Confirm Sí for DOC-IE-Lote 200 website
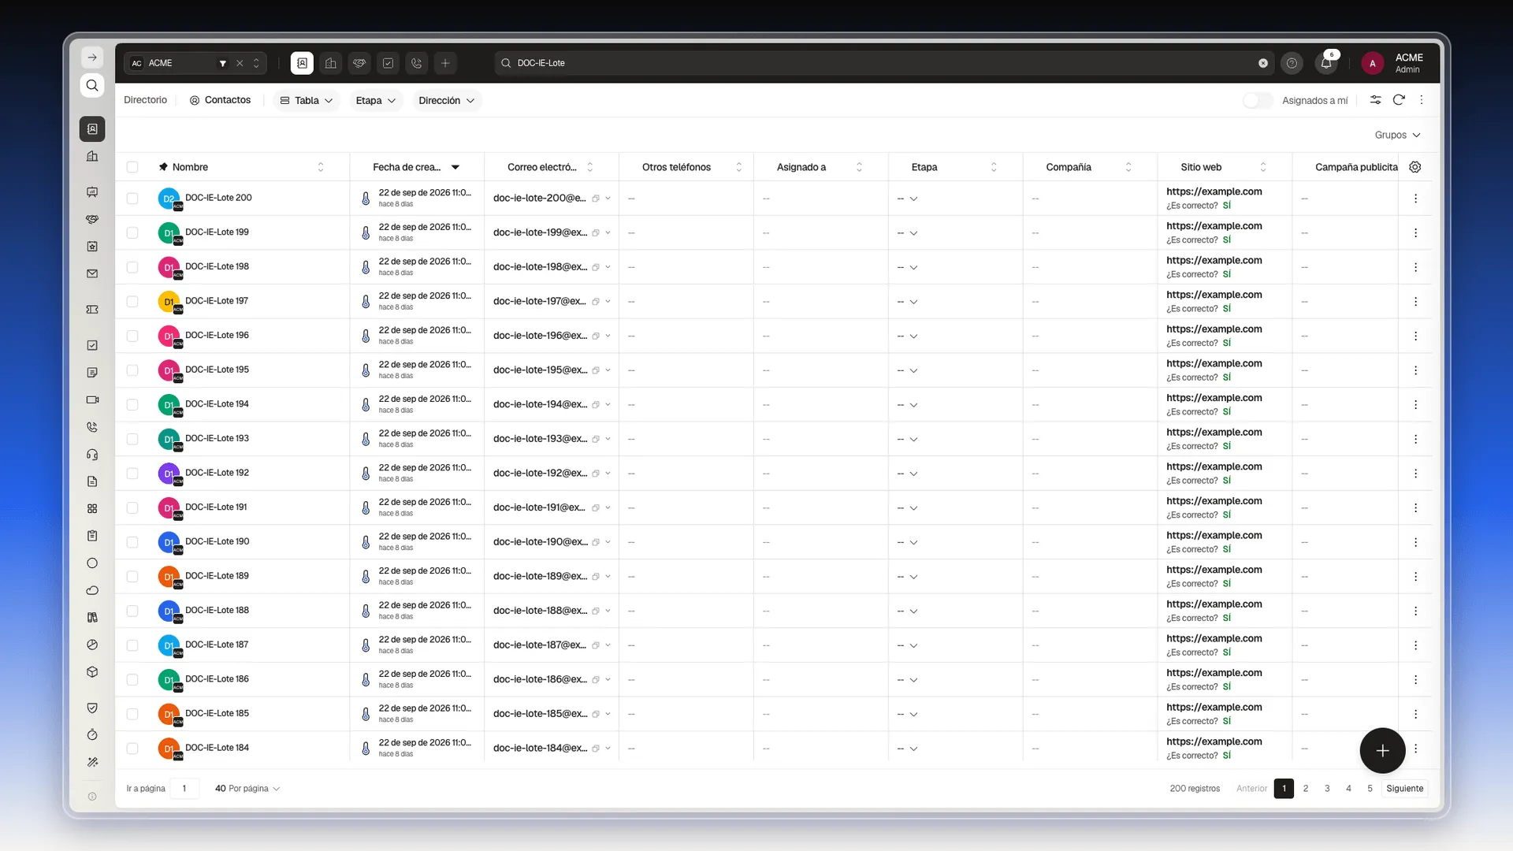 (x=1226, y=205)
